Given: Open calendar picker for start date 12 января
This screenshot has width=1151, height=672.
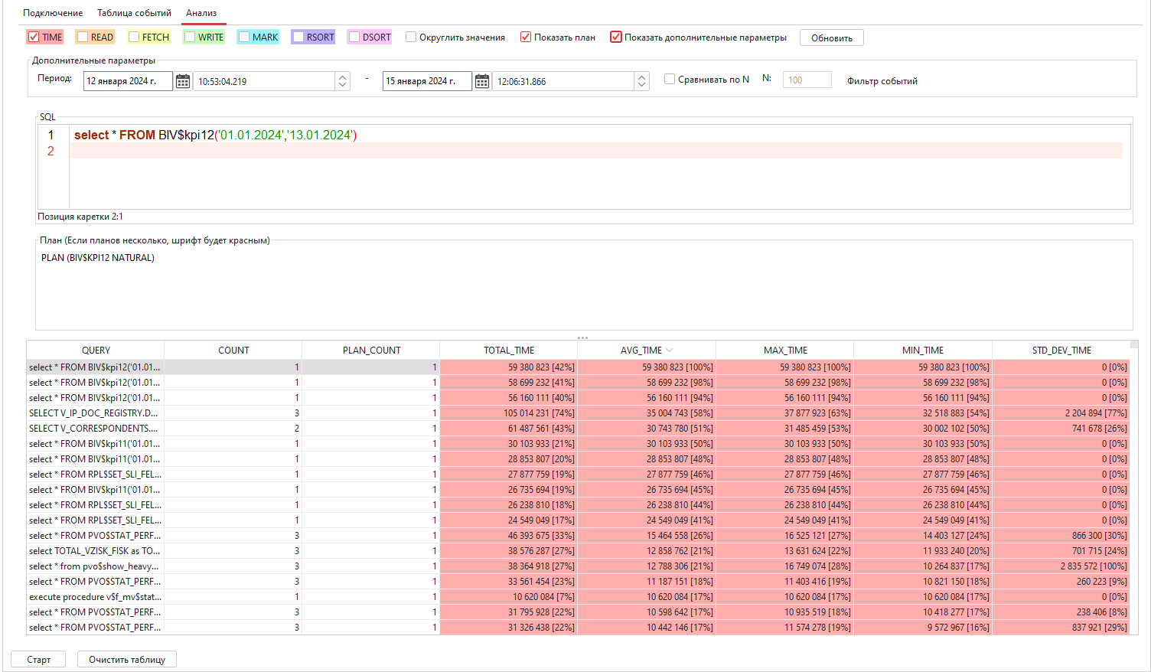Looking at the screenshot, I should click(182, 80).
